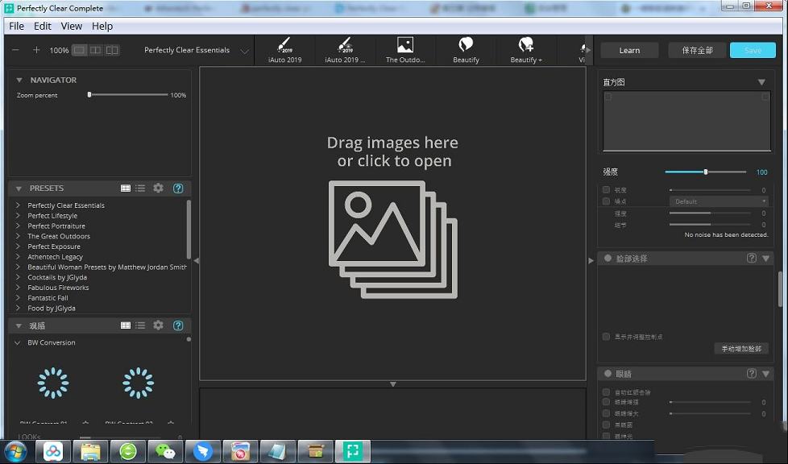Apply the iAuto 2019 preset
This screenshot has height=464, width=788.
tap(284, 49)
